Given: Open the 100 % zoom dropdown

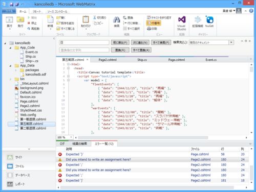Looking at the screenshot, I should pyautogui.click(x=71, y=137).
